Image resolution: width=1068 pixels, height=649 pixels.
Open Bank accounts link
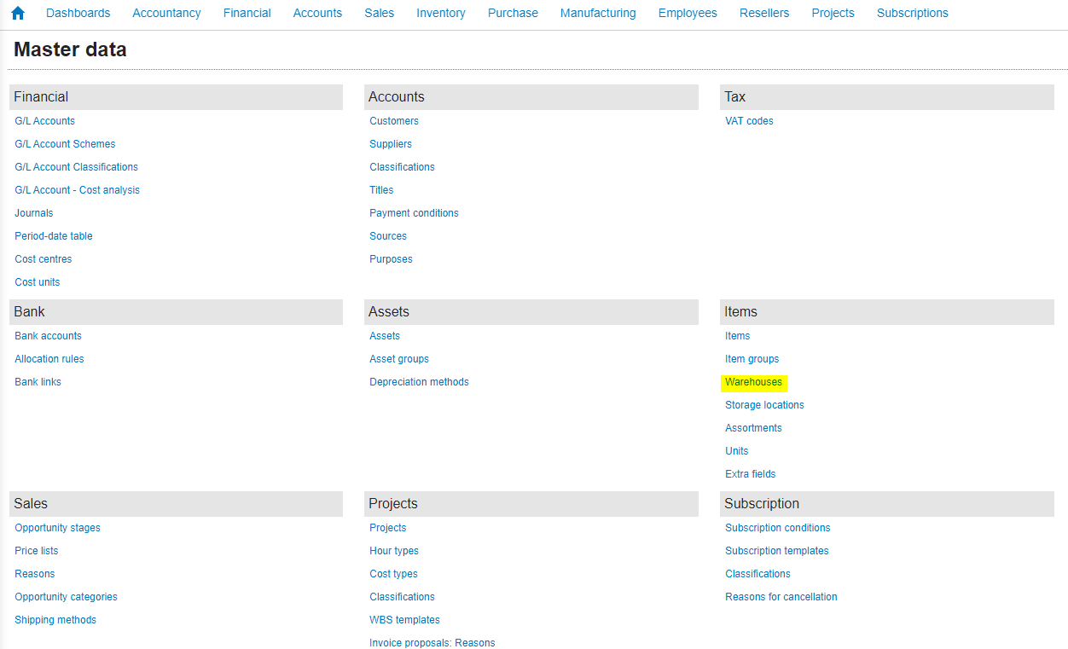click(x=48, y=336)
